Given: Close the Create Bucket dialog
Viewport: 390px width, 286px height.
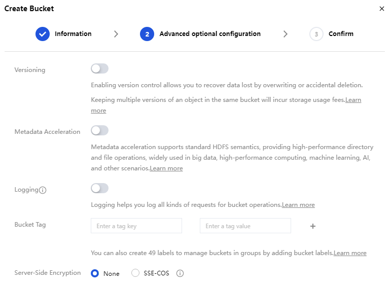Looking at the screenshot, I should coord(381,9).
